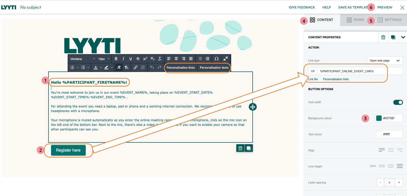Apply italic formatting
The height and width of the screenshot is (196, 407).
click(123, 59)
